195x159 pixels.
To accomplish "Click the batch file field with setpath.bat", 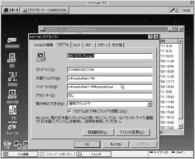I will [x=110, y=87].
